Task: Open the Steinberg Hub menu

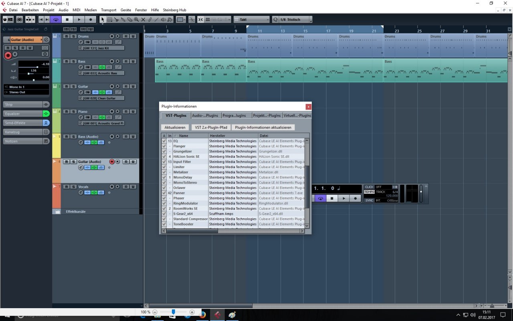Action: (174, 10)
